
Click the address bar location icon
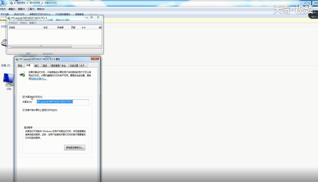tap(11, 3)
